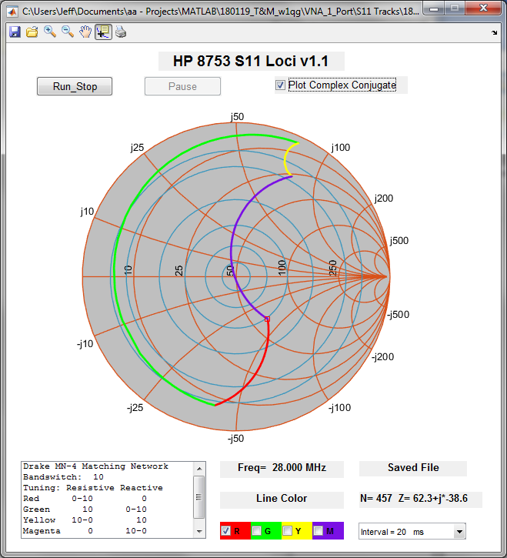Click the 10 resistance axis label
This screenshot has height=558, width=507.
coord(128,269)
